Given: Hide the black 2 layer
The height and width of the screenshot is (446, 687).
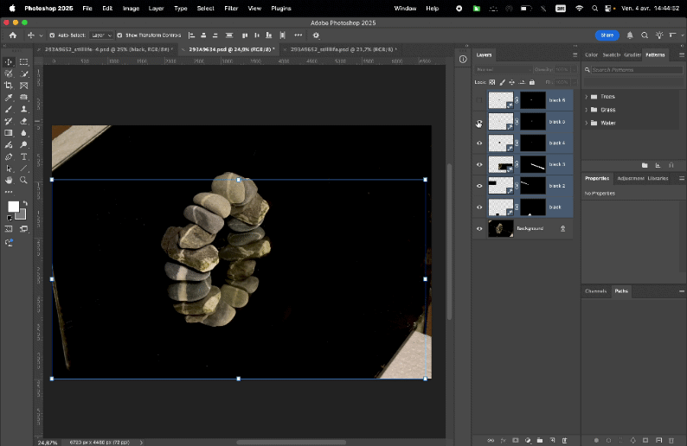Looking at the screenshot, I should (479, 186).
